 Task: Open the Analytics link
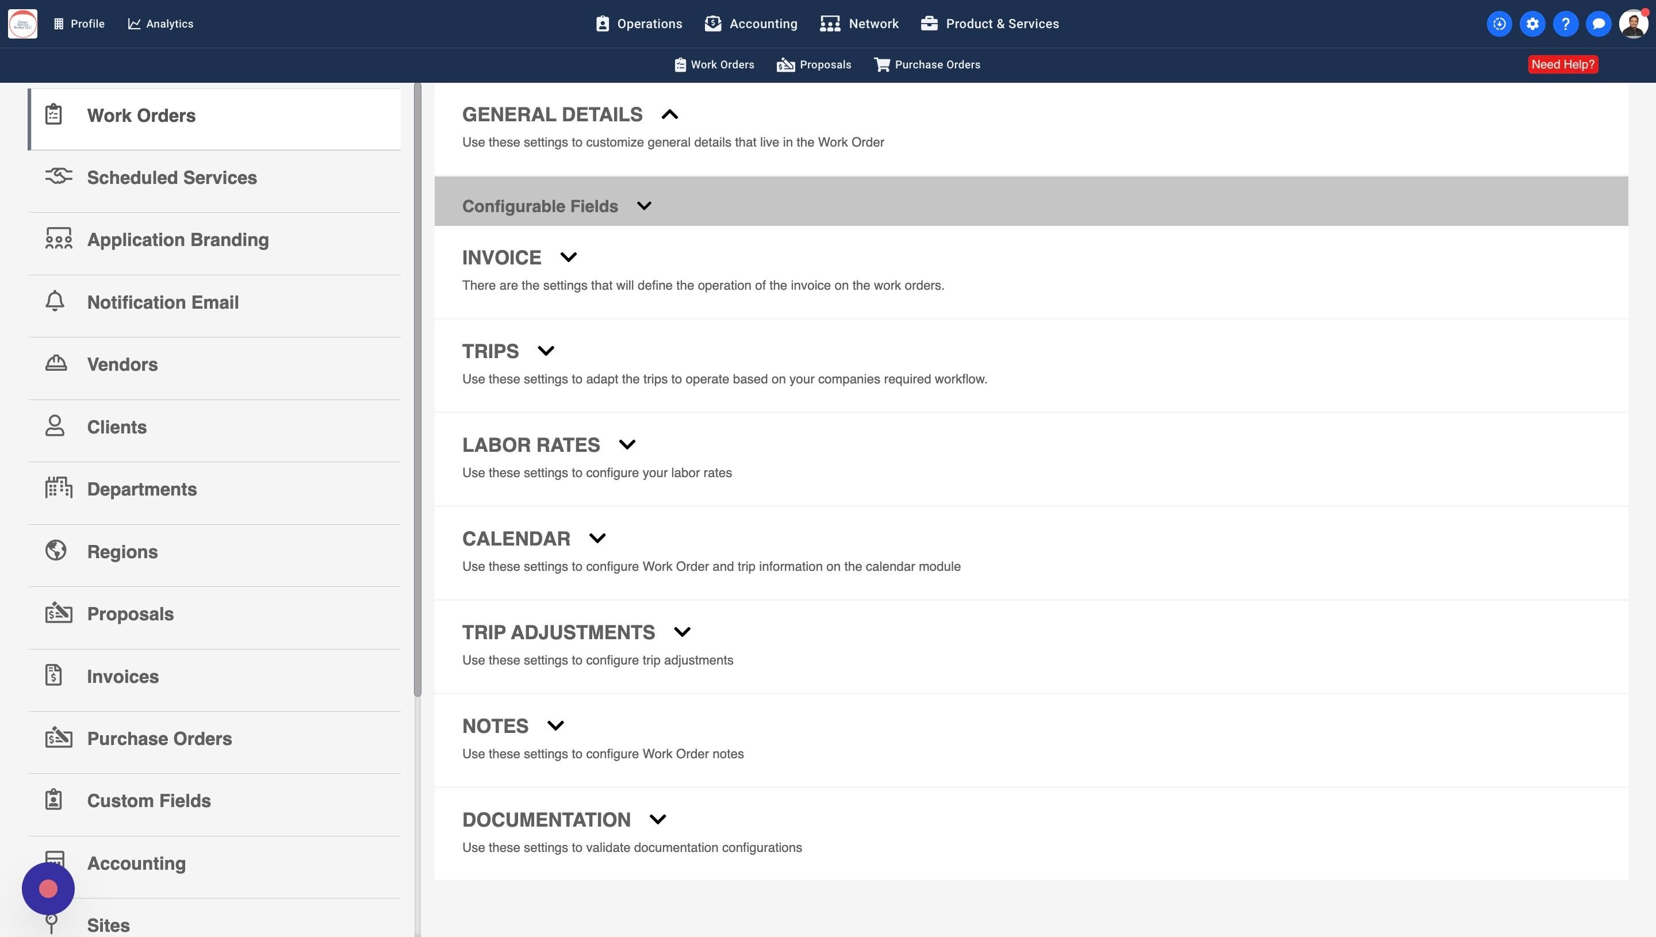(161, 24)
